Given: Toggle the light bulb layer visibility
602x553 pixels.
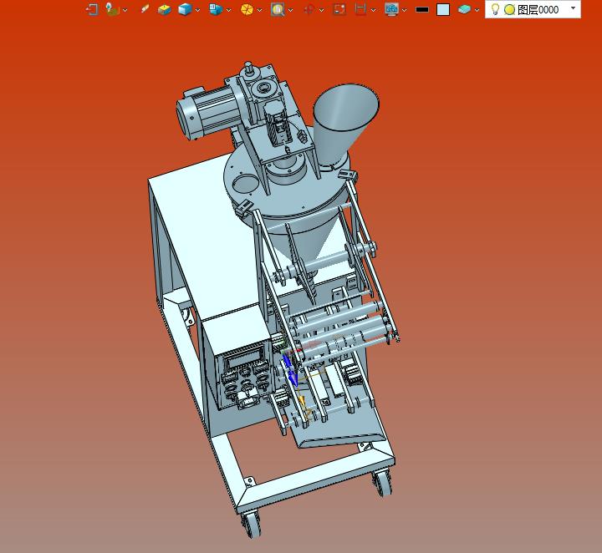Looking at the screenshot, I should 495,9.
